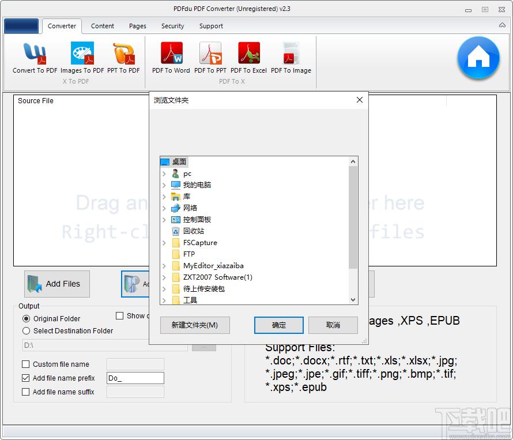
Task: Click 新建文件夹(M) to create a folder
Action: (x=195, y=325)
